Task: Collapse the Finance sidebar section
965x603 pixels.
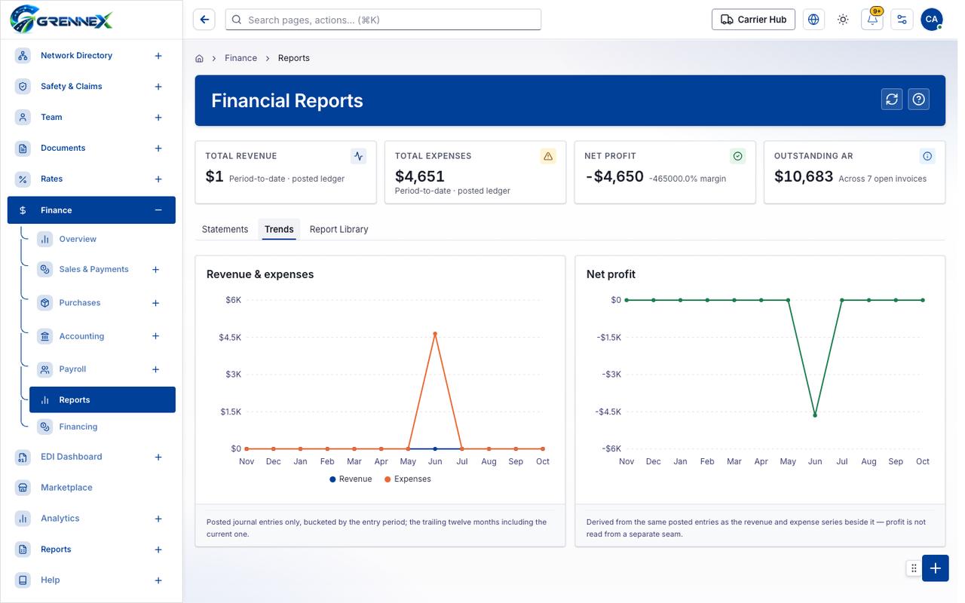Action: pos(158,210)
